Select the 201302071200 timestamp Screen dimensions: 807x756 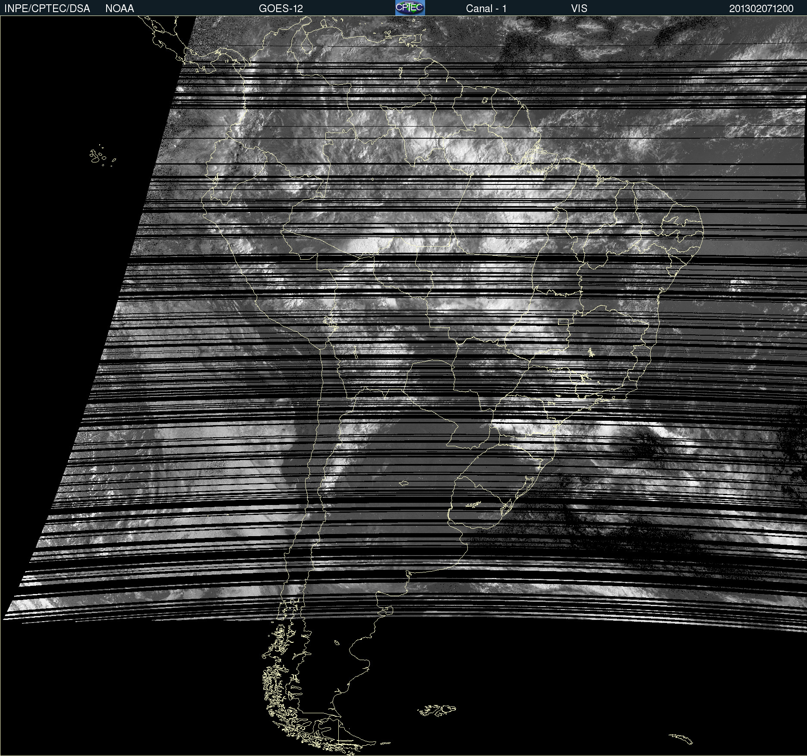click(761, 9)
